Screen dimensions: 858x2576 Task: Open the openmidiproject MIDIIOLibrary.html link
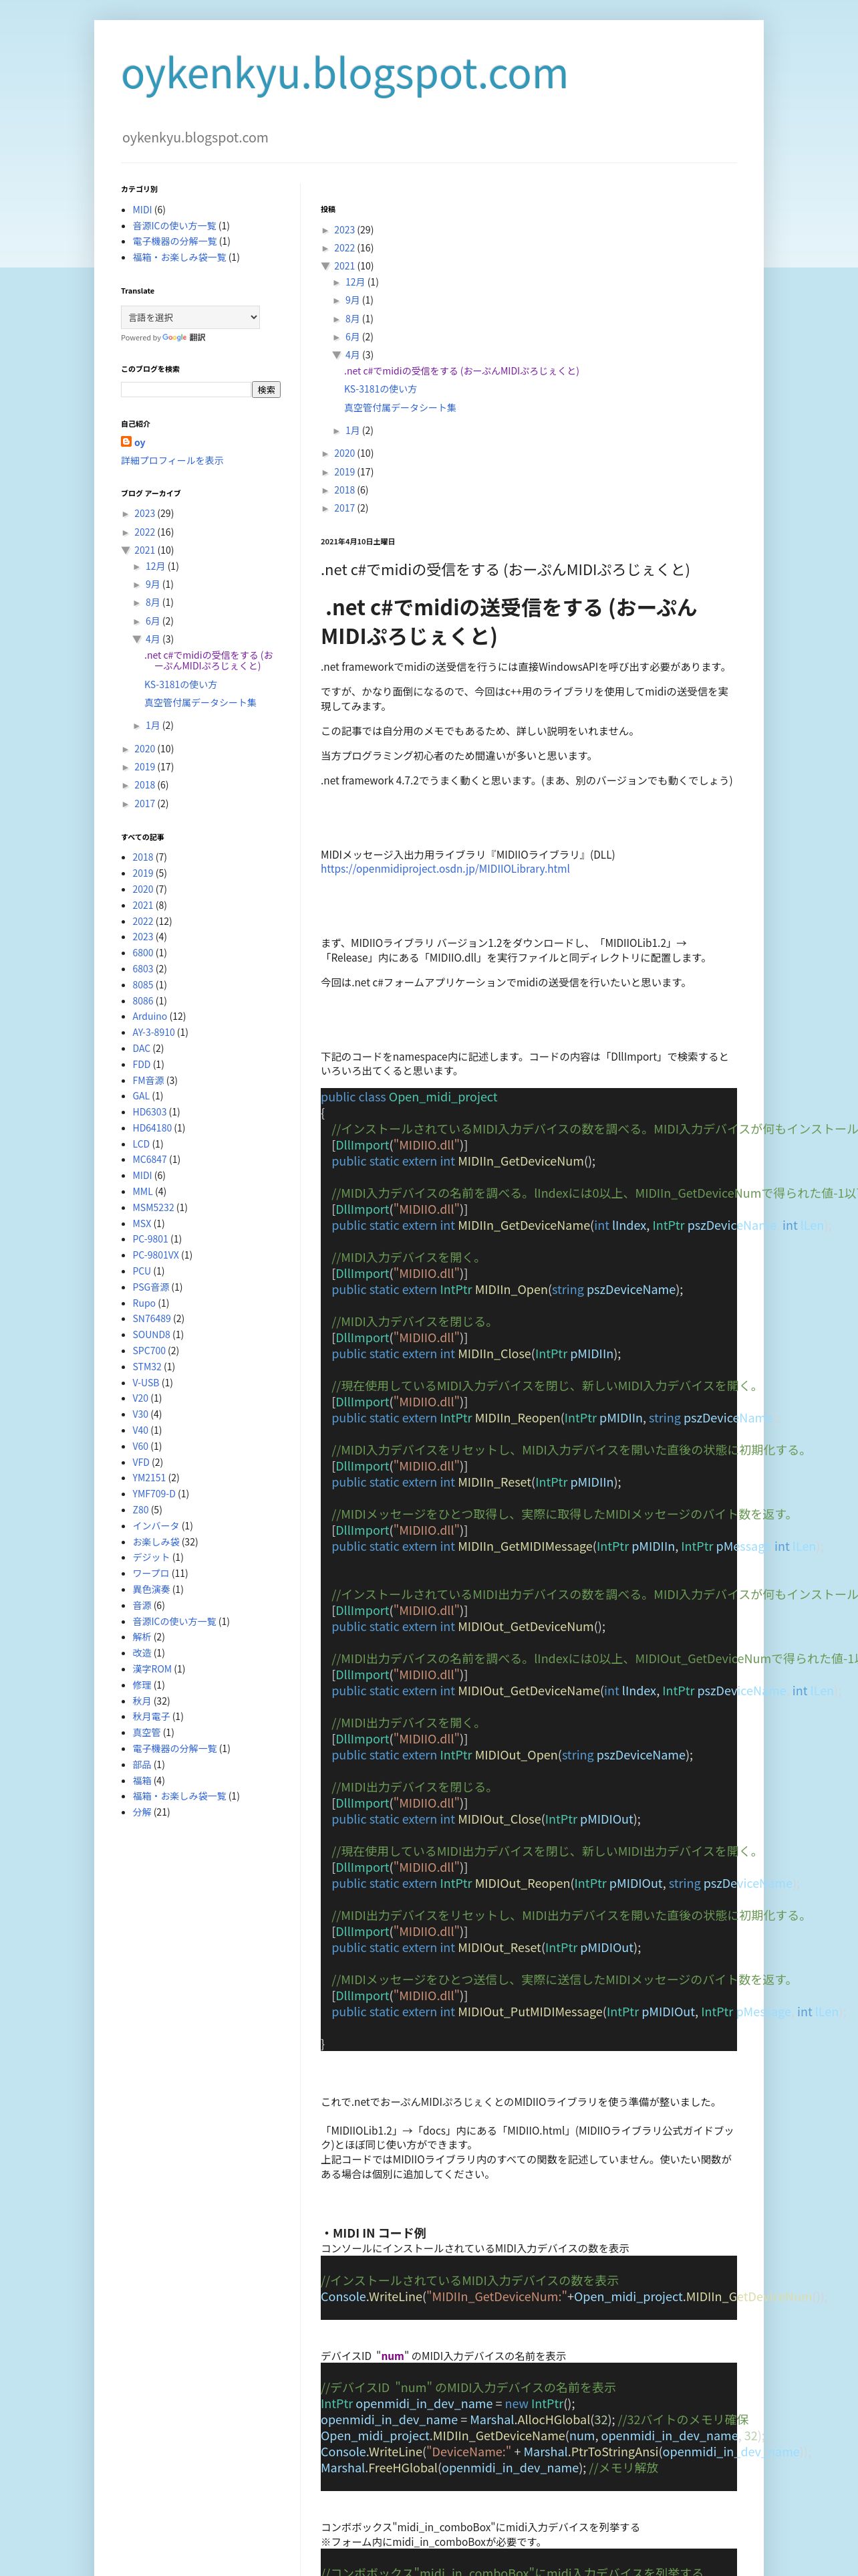click(446, 869)
